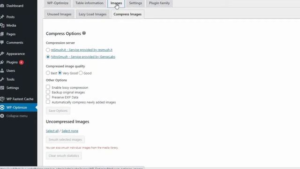Screen dimensions: 300x169
Task: Open Appearance in the sidebar menu
Action: (x=15, y=54)
